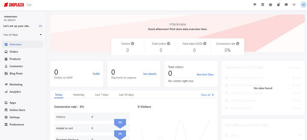Image resolution: width=307 pixels, height=140 pixels.
Task: Open the help question mark in the top bar
Action: pos(271,5)
